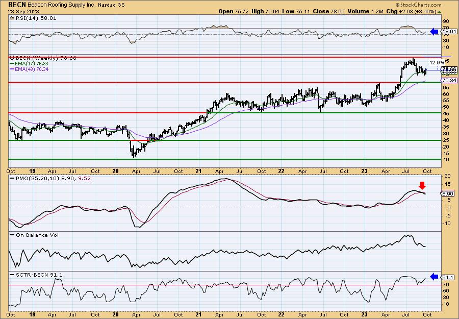Screen dimensions: 459x319
Task: Click the 78.66 last-price tag on price axis
Action: (x=449, y=69)
